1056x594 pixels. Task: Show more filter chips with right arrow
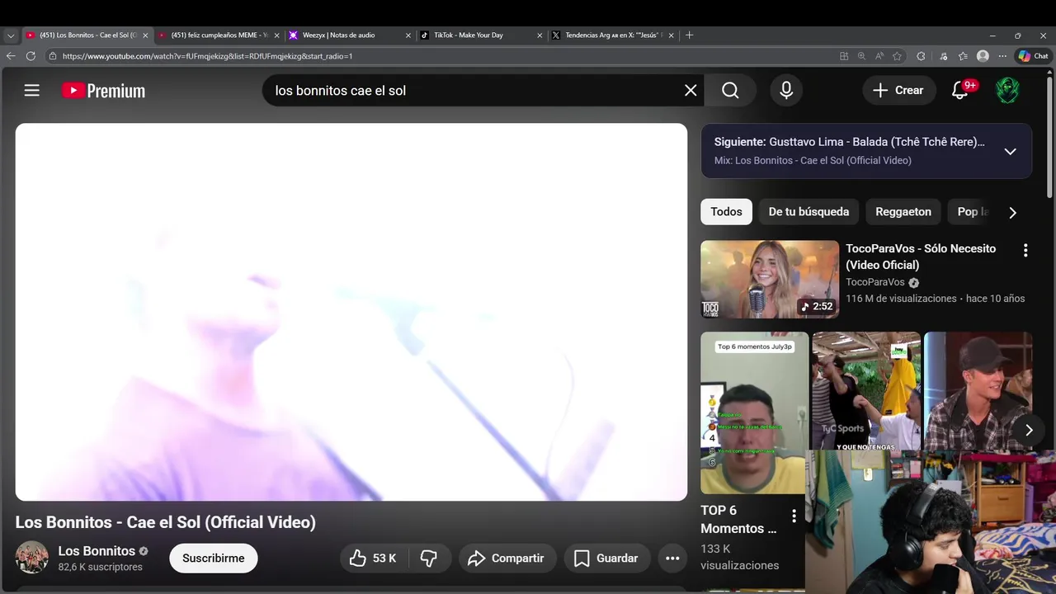pos(1012,212)
